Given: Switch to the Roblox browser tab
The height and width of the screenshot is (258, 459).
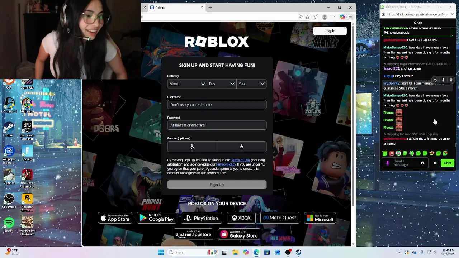Looking at the screenshot, I should pos(176,8).
